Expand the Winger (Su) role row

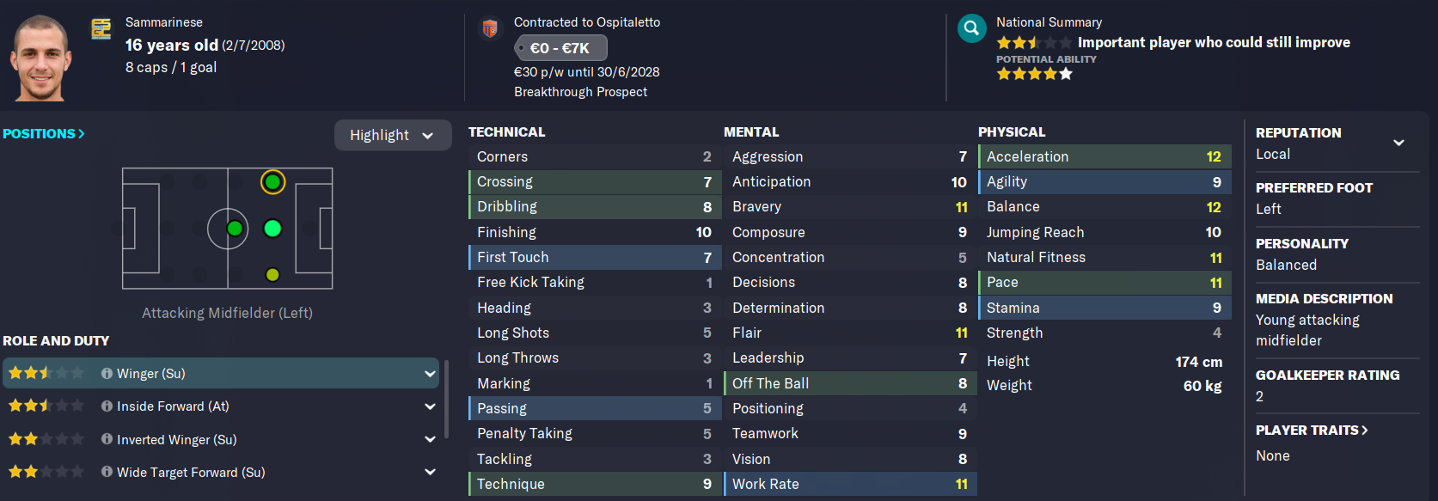click(x=430, y=373)
